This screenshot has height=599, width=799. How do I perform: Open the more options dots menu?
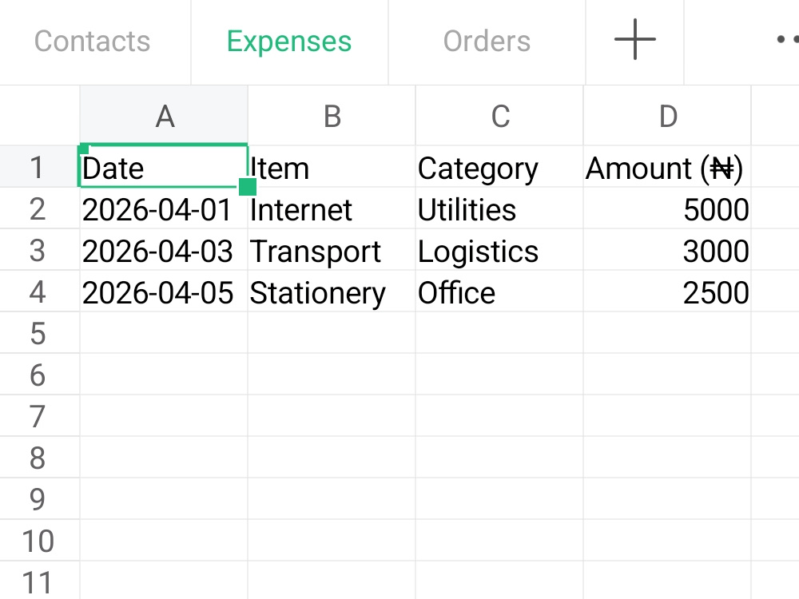[787, 40]
